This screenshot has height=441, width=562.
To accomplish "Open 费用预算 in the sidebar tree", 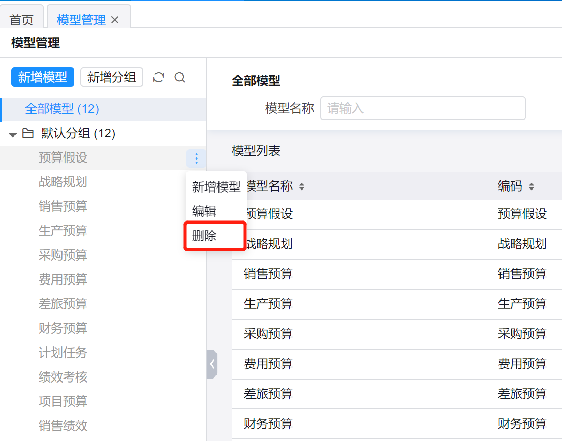I will pyautogui.click(x=63, y=279).
